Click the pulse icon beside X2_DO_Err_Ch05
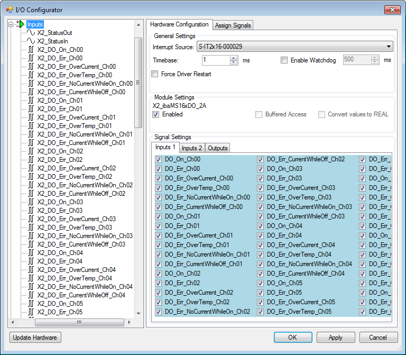 coord(31,312)
